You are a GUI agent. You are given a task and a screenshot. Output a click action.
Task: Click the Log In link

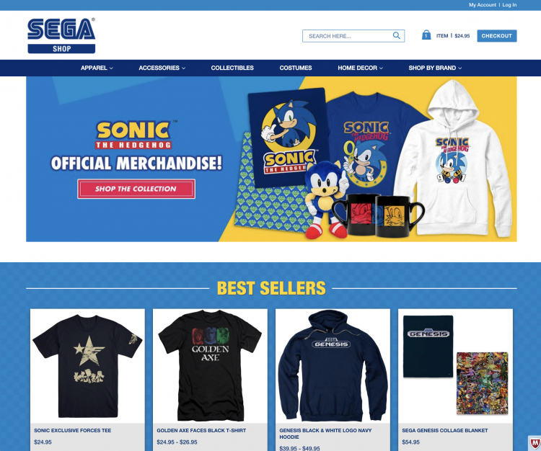pyautogui.click(x=509, y=5)
